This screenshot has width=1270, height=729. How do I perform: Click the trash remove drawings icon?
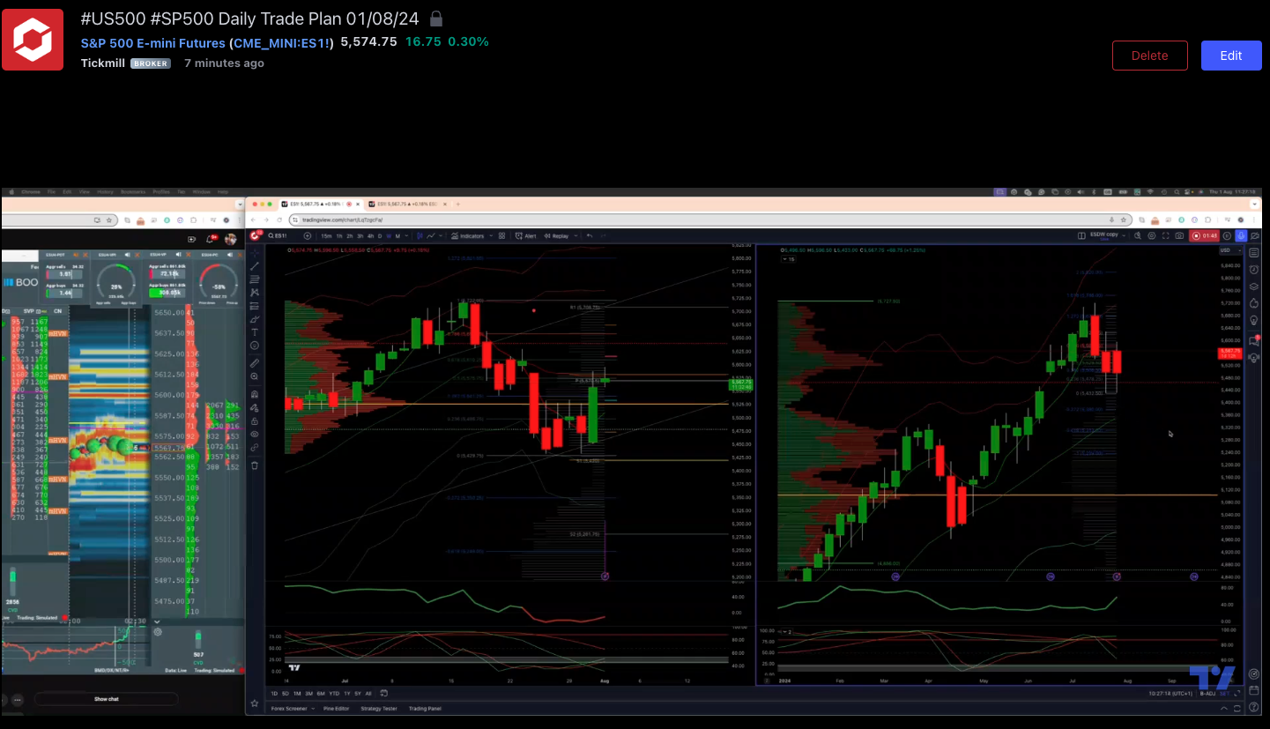pyautogui.click(x=255, y=465)
